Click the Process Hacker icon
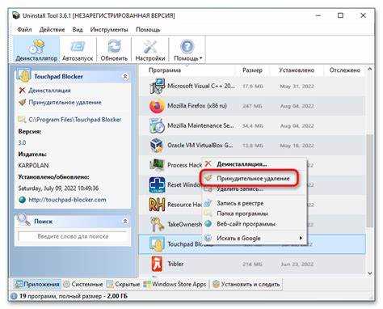Image resolution: width=383 pixels, height=309 pixels. 157,165
